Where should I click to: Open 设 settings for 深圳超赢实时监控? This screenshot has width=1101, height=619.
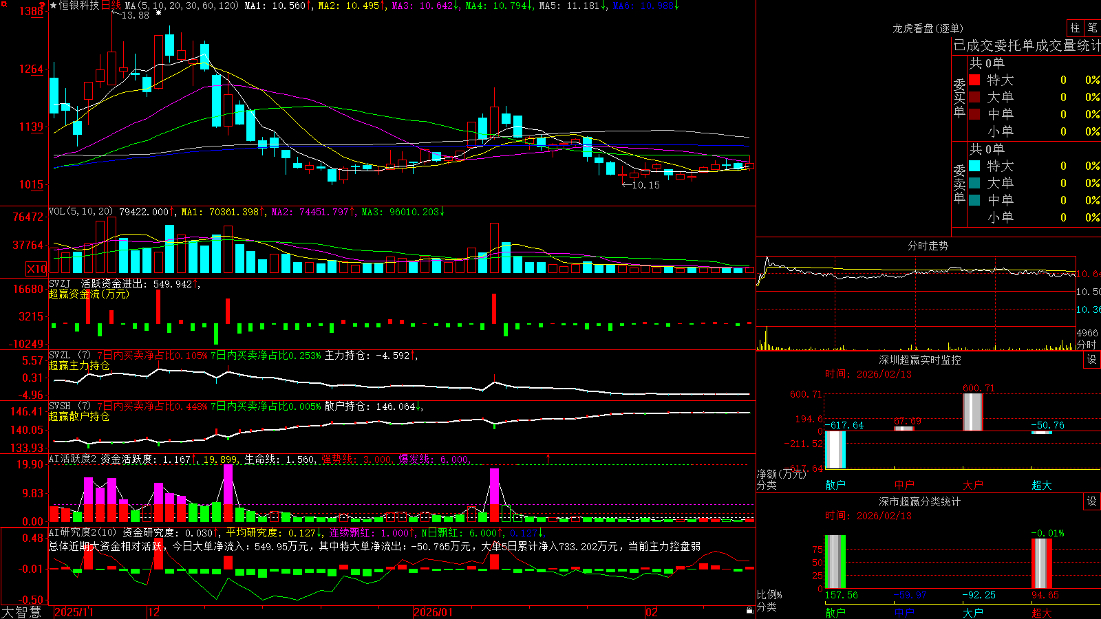[1092, 360]
